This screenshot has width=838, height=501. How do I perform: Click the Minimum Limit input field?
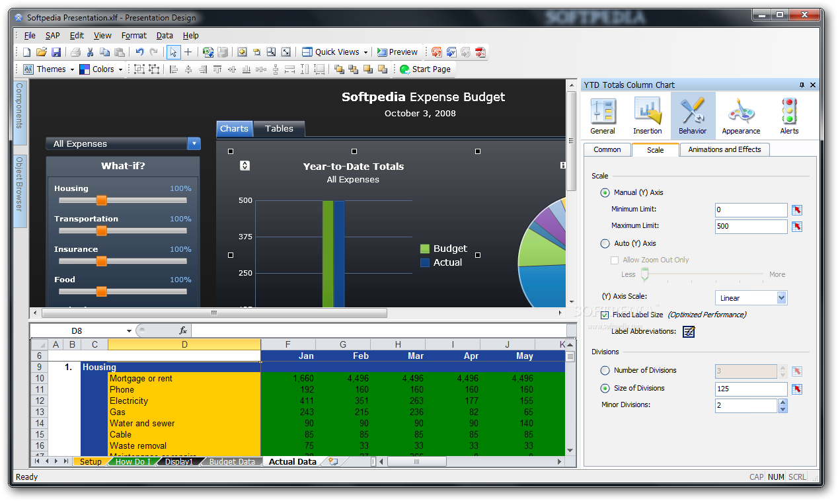751,210
